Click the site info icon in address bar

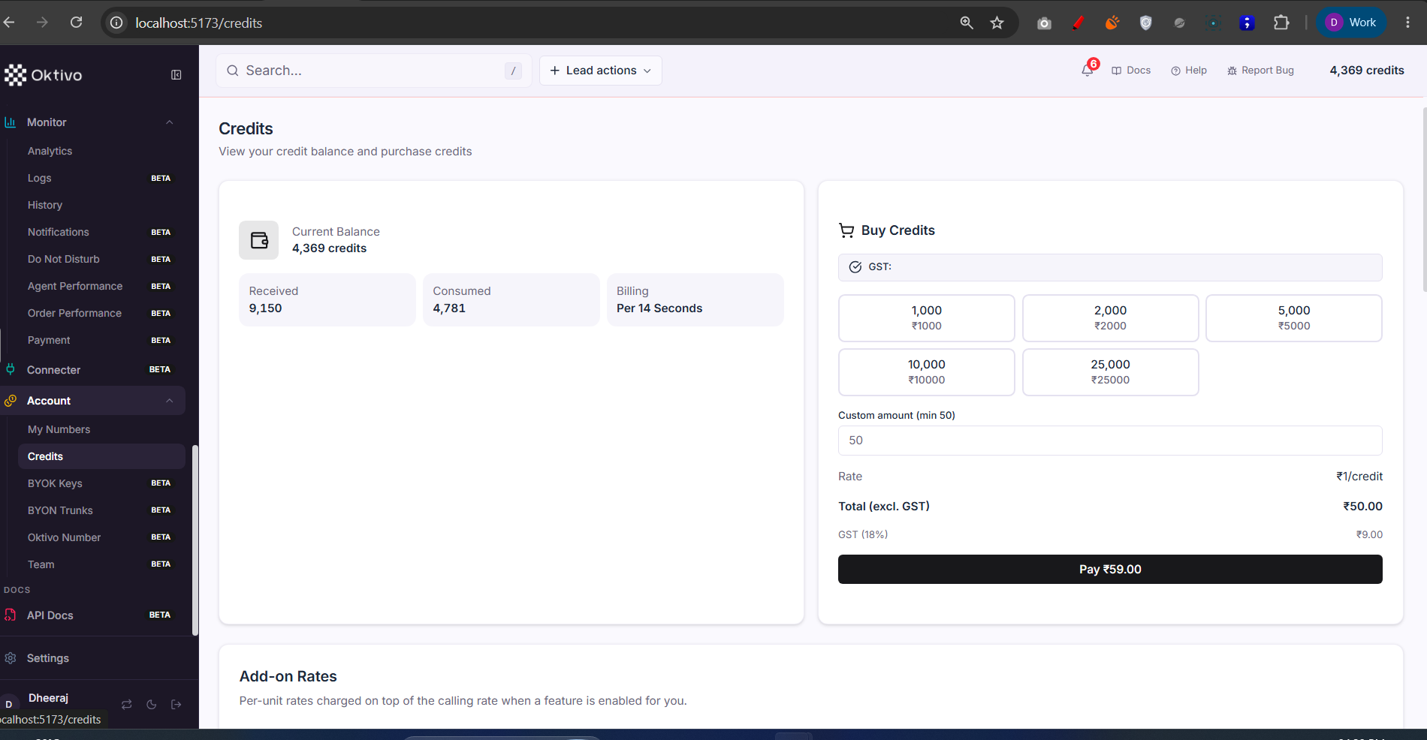(x=116, y=23)
